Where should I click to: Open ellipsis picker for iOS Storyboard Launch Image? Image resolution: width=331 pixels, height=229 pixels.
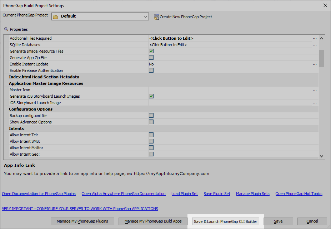315,103
